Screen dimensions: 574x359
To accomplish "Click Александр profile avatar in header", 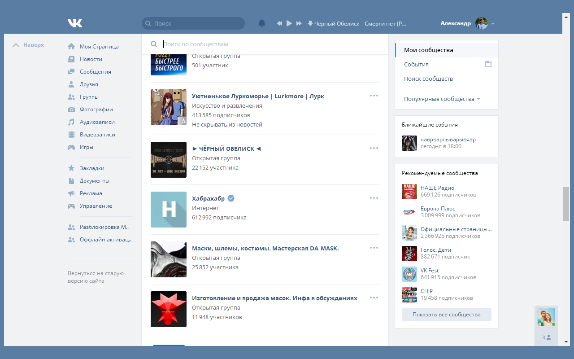I will (x=482, y=23).
